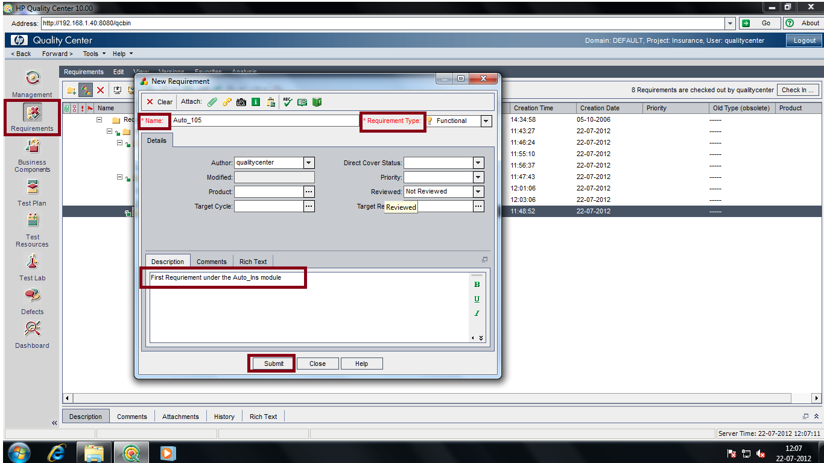Click inside the Description text area

click(309, 307)
